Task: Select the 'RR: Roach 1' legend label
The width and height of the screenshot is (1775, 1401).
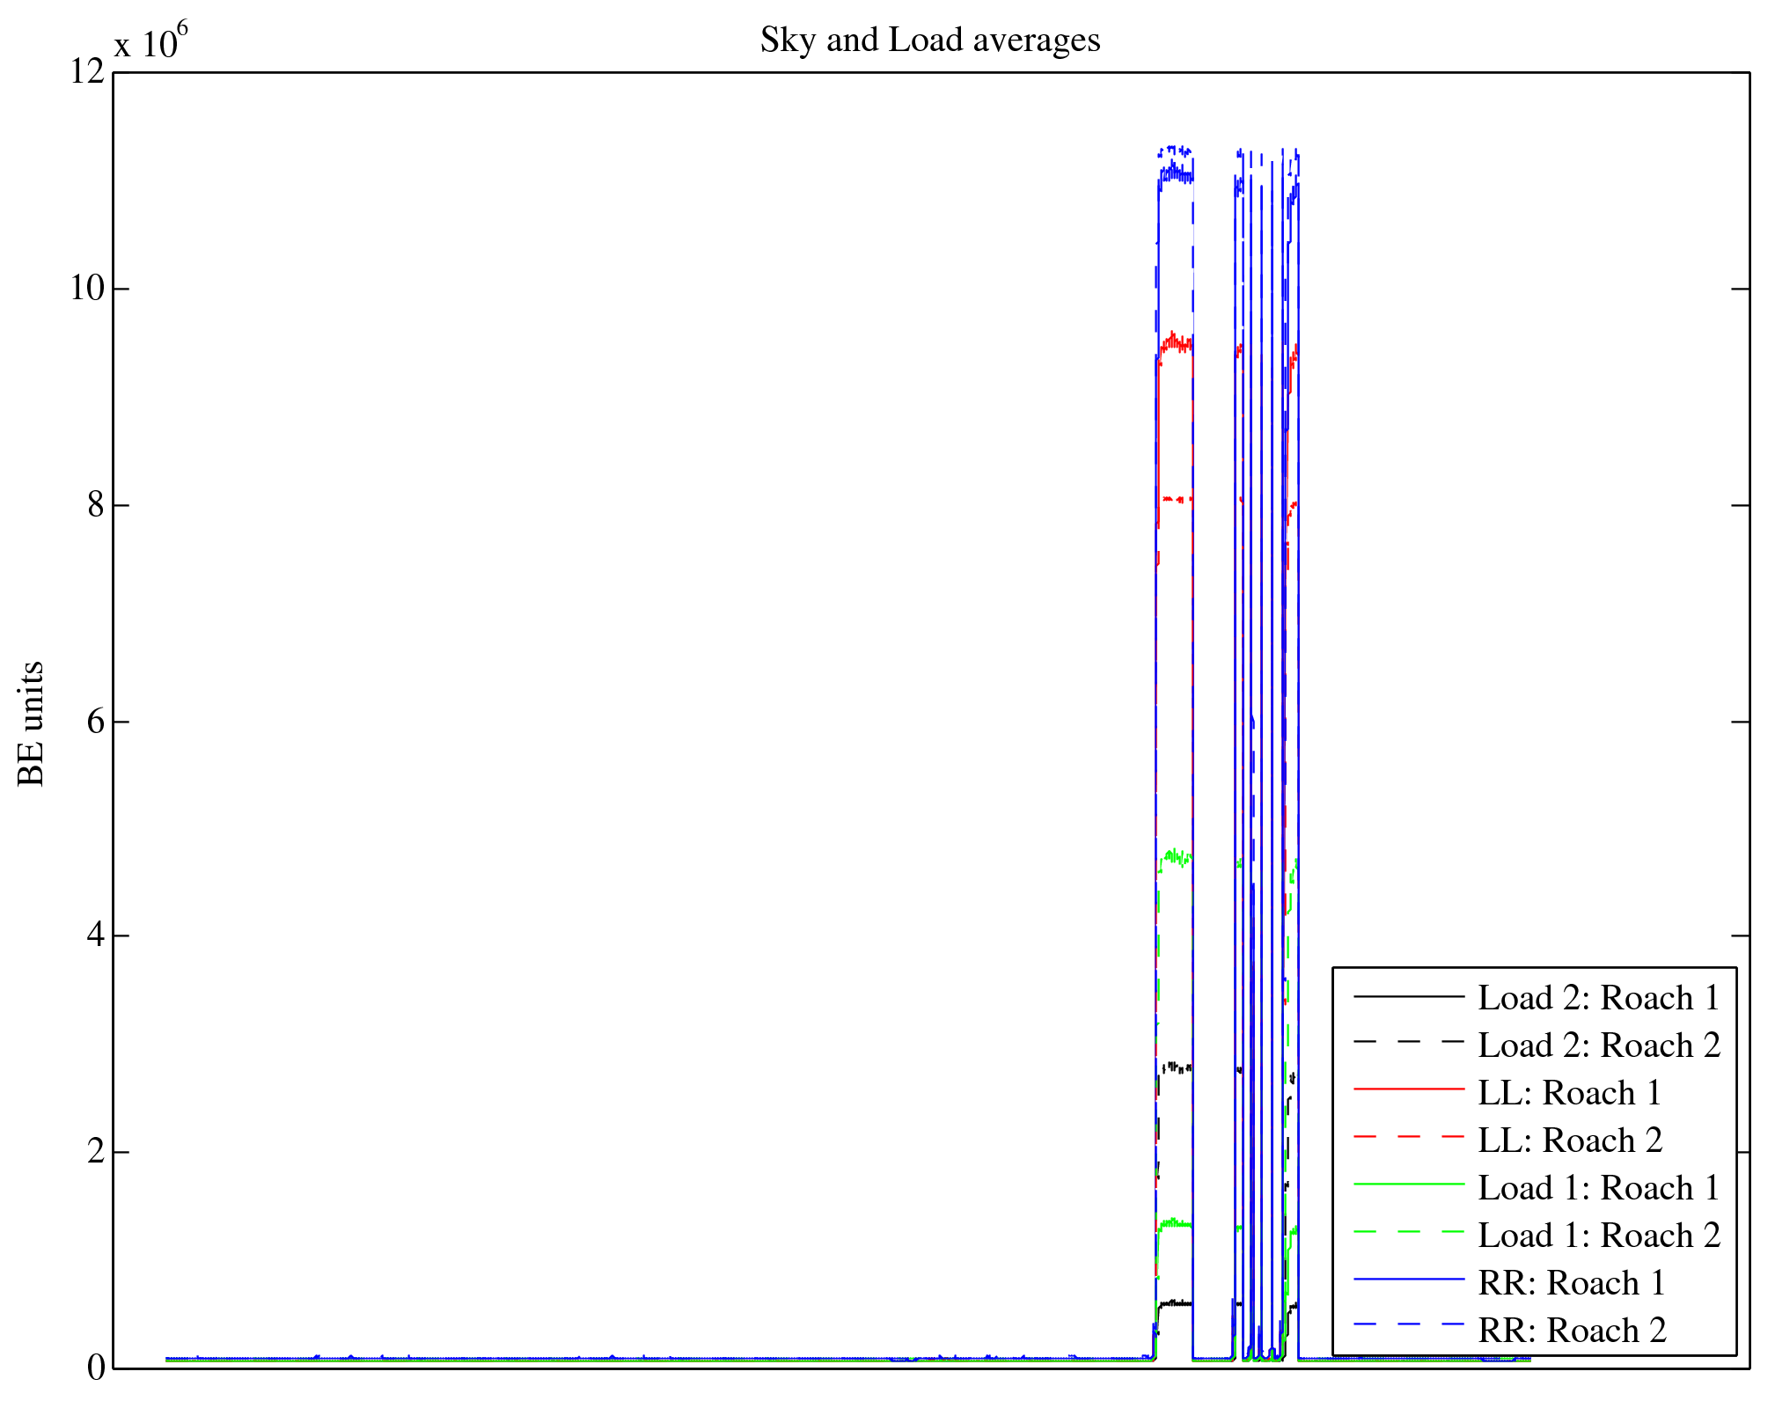Action: pyautogui.click(x=1572, y=1282)
